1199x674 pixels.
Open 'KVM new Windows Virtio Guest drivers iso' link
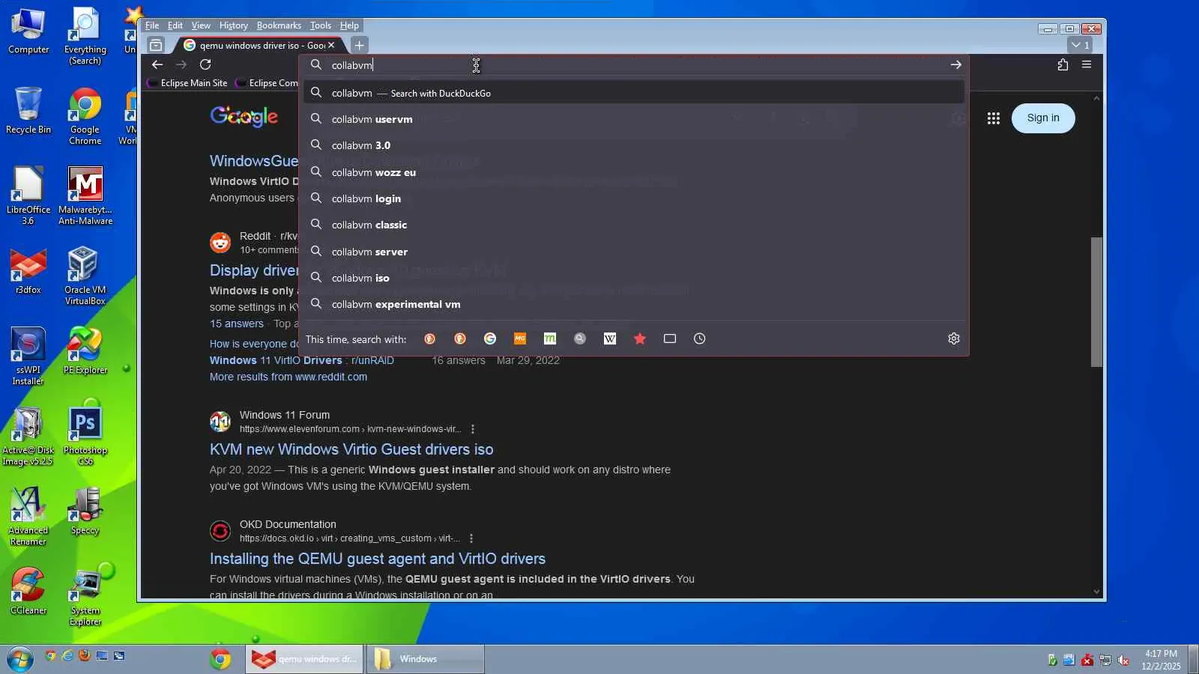click(351, 449)
